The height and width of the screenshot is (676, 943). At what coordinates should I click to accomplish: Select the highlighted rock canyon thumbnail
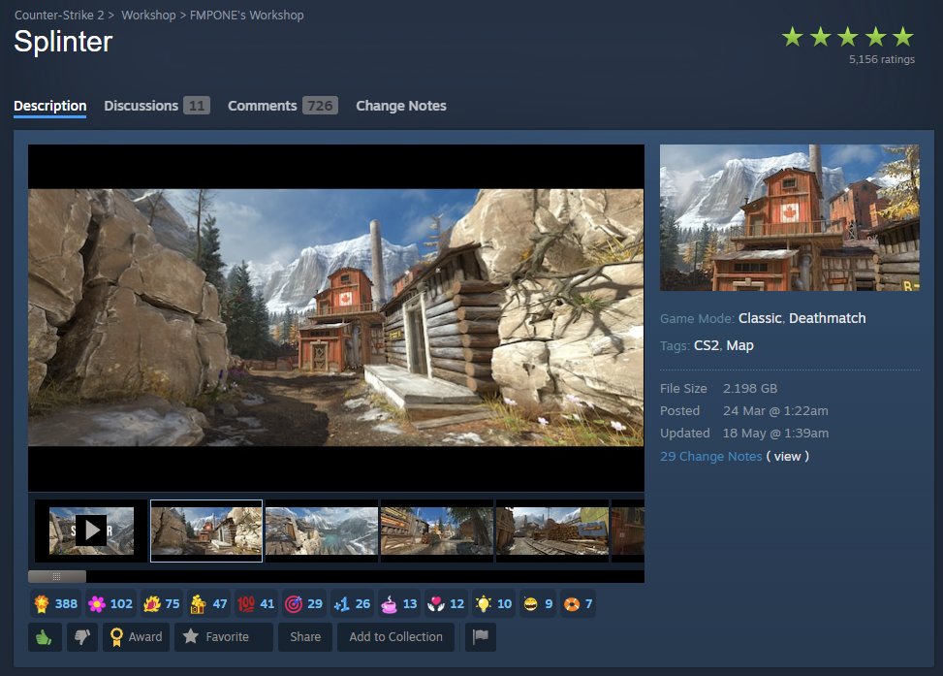(206, 531)
